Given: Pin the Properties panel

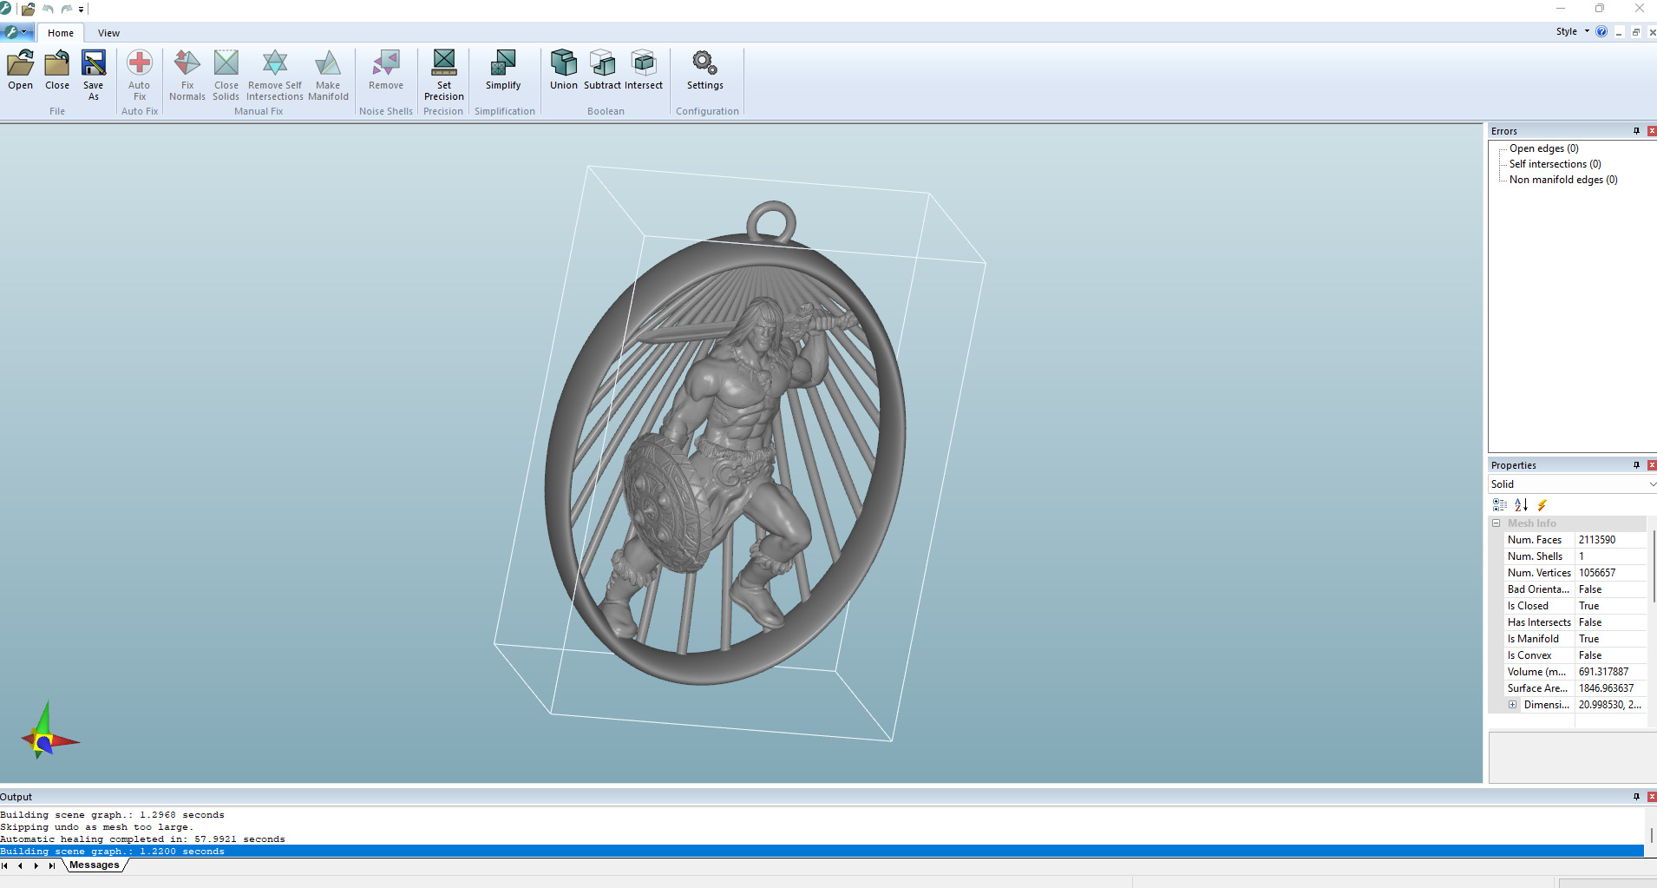Looking at the screenshot, I should (x=1636, y=465).
